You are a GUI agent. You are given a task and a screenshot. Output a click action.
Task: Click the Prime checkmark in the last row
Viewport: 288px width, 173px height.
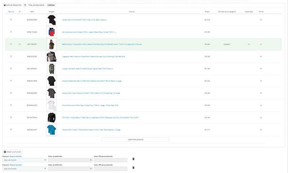261,130
